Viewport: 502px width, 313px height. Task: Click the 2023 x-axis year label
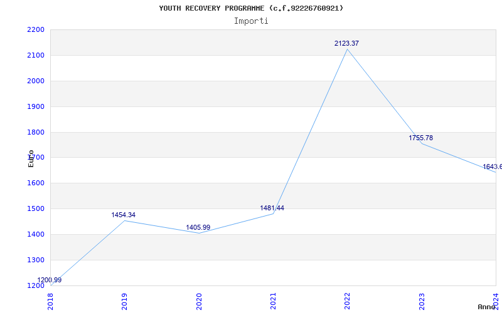pos(422,302)
